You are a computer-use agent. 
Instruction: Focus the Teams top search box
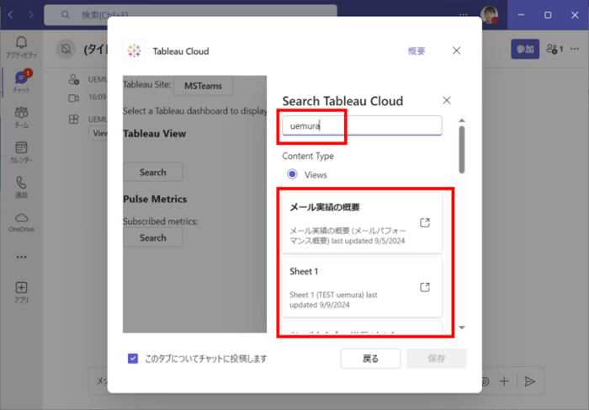[x=190, y=15]
